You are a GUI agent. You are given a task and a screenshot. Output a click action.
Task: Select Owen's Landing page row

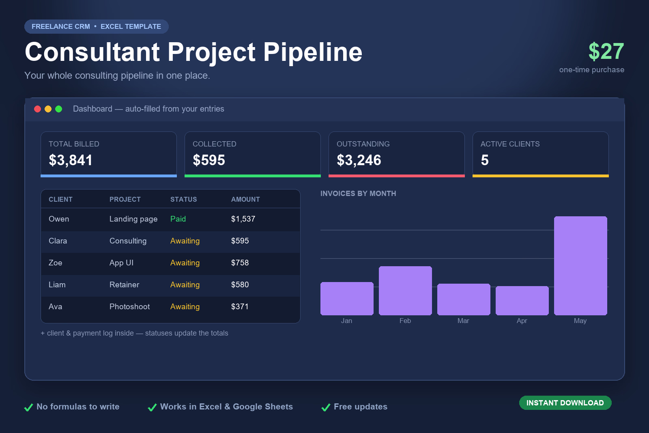pyautogui.click(x=170, y=219)
